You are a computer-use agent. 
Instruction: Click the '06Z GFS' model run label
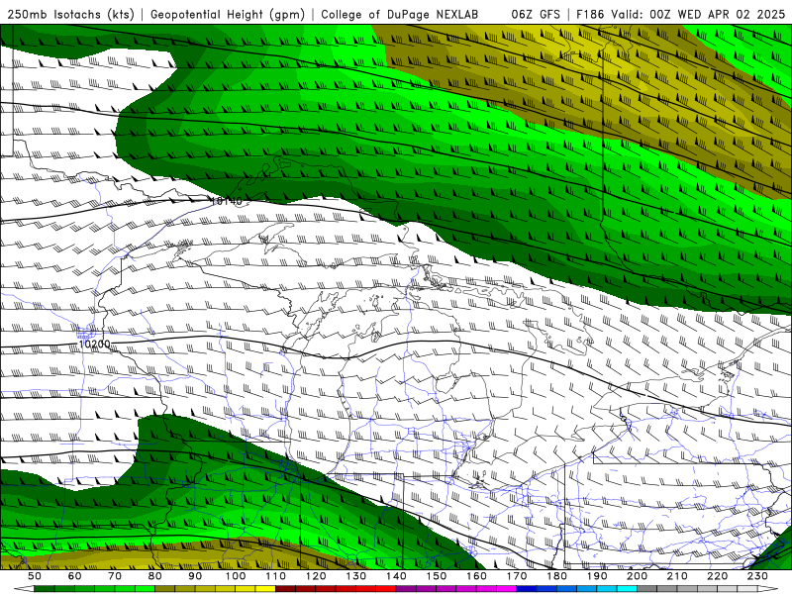point(536,15)
